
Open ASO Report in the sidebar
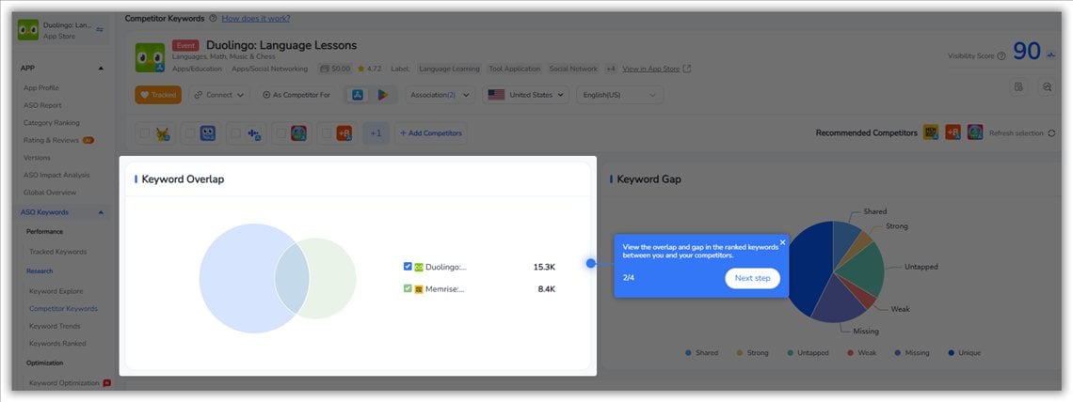point(42,105)
